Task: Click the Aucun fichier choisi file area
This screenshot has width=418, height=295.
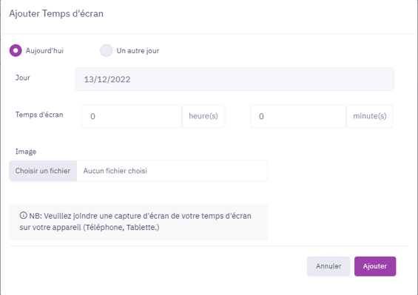Action: click(172, 171)
